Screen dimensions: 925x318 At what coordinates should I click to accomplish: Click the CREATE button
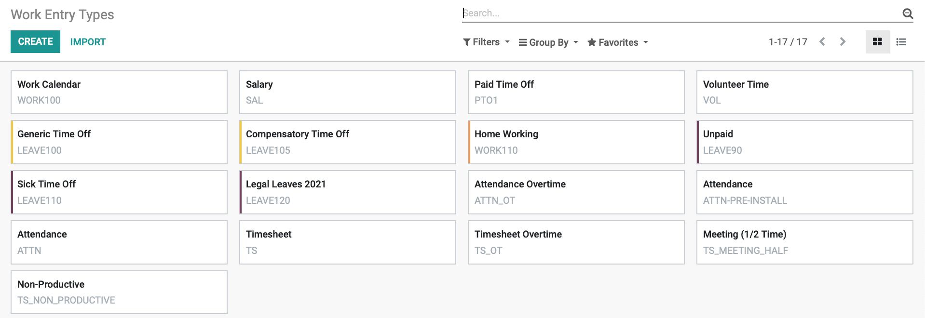35,41
